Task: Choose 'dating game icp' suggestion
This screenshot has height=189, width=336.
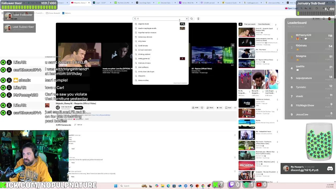Action: [x=160, y=59]
